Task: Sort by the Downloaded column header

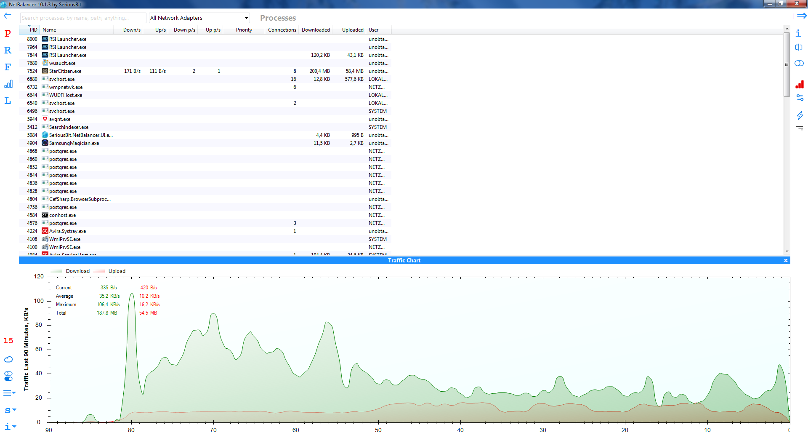Action: pos(316,30)
